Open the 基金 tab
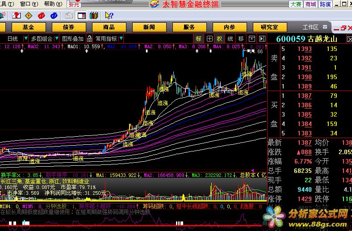This screenshot has height=231, width=352. tap(29, 27)
